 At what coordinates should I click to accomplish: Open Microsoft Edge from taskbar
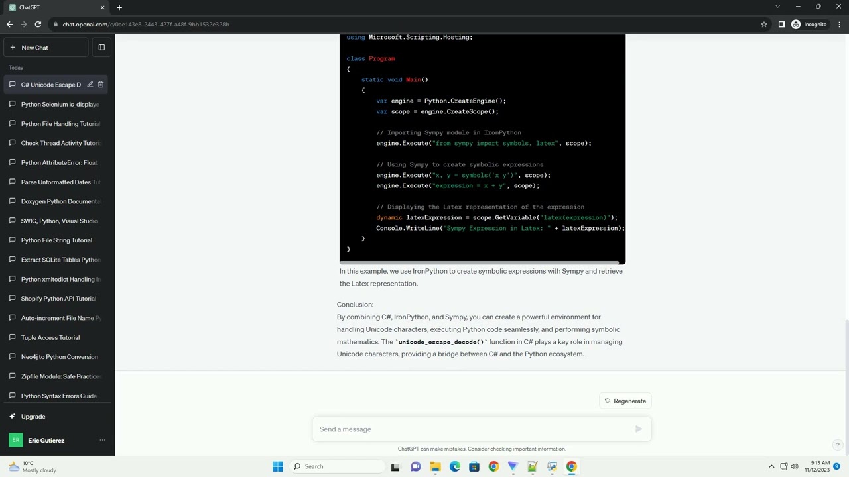pos(455,466)
